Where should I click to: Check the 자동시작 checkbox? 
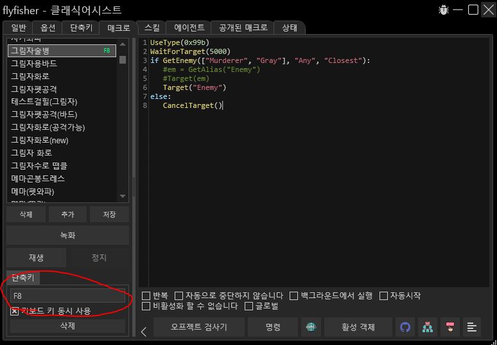383,296
